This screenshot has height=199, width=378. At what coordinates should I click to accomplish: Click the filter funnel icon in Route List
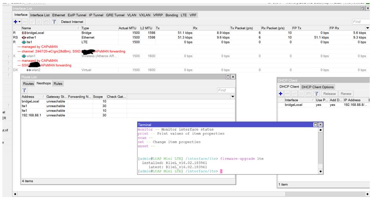24,90
